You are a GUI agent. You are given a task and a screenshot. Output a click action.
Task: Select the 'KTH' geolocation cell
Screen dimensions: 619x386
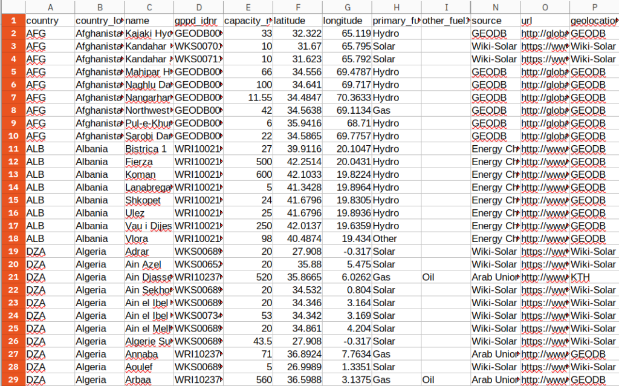click(x=594, y=277)
